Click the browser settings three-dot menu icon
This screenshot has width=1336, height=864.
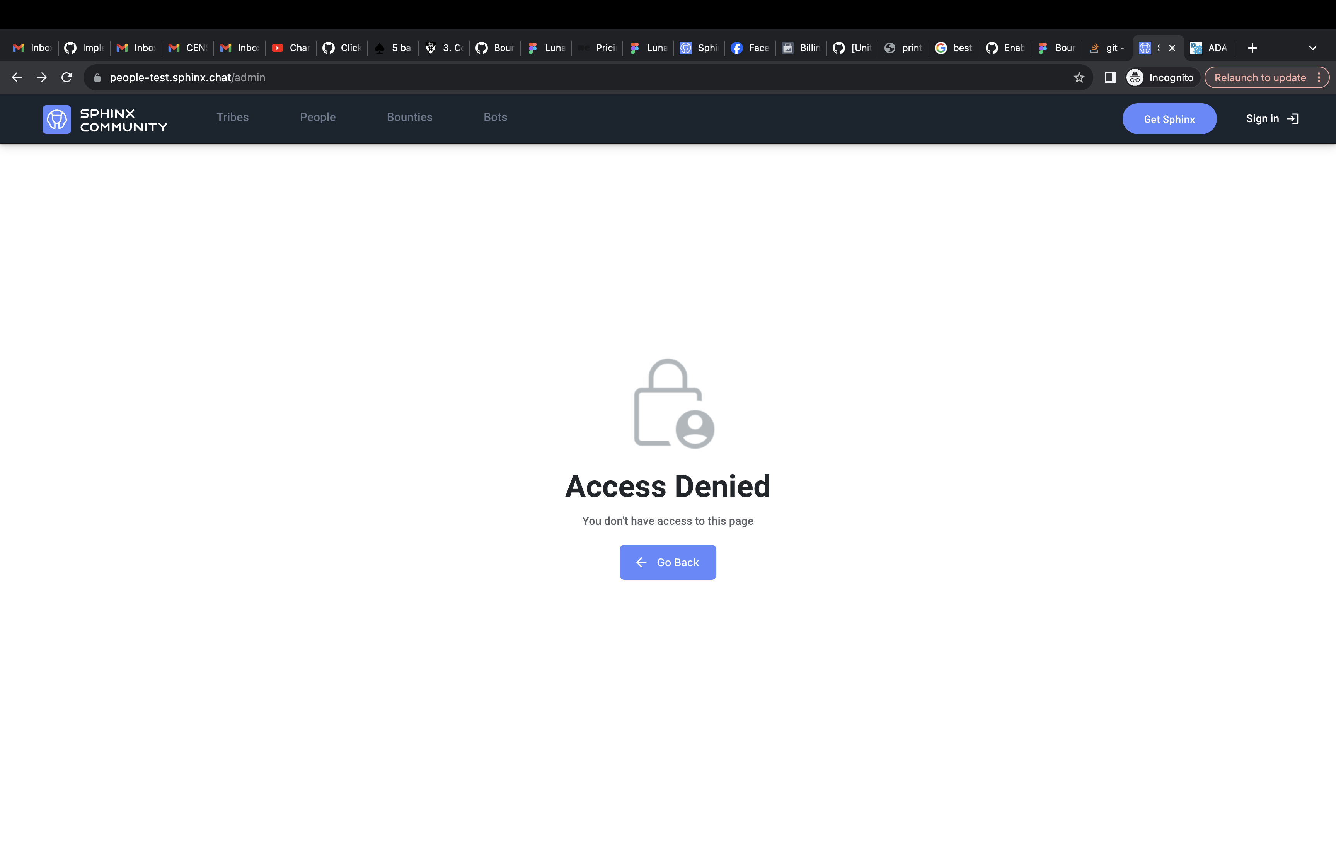click(1321, 77)
